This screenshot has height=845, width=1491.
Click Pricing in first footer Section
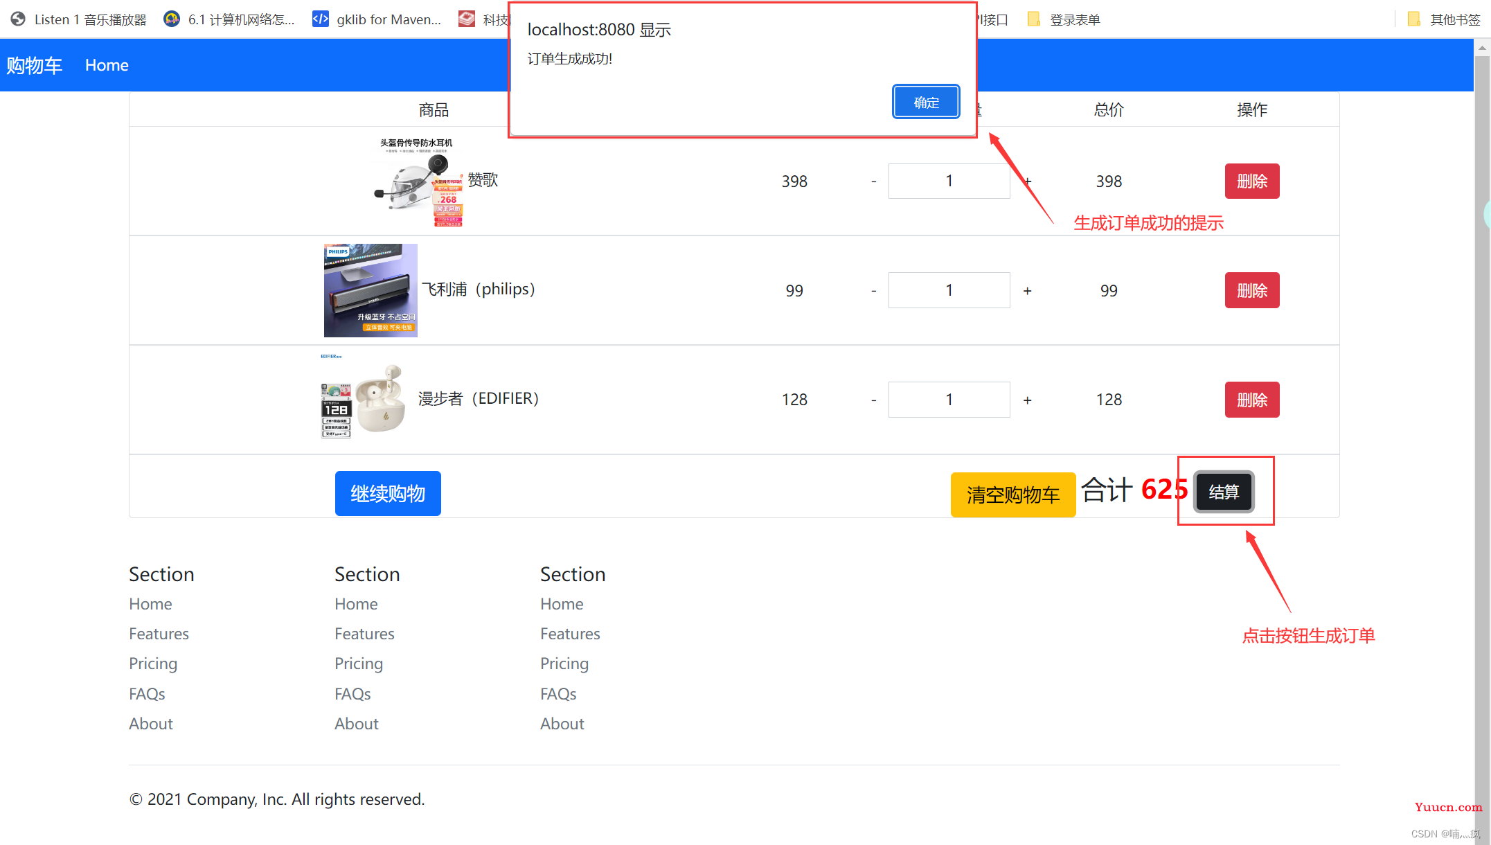(153, 664)
